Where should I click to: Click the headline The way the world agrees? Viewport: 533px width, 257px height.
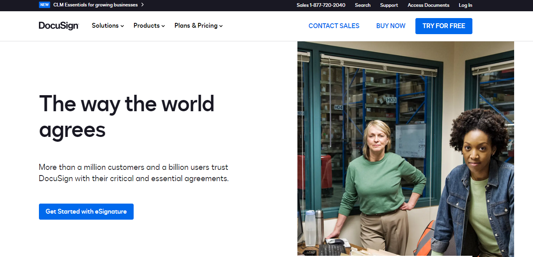pyautogui.click(x=127, y=116)
